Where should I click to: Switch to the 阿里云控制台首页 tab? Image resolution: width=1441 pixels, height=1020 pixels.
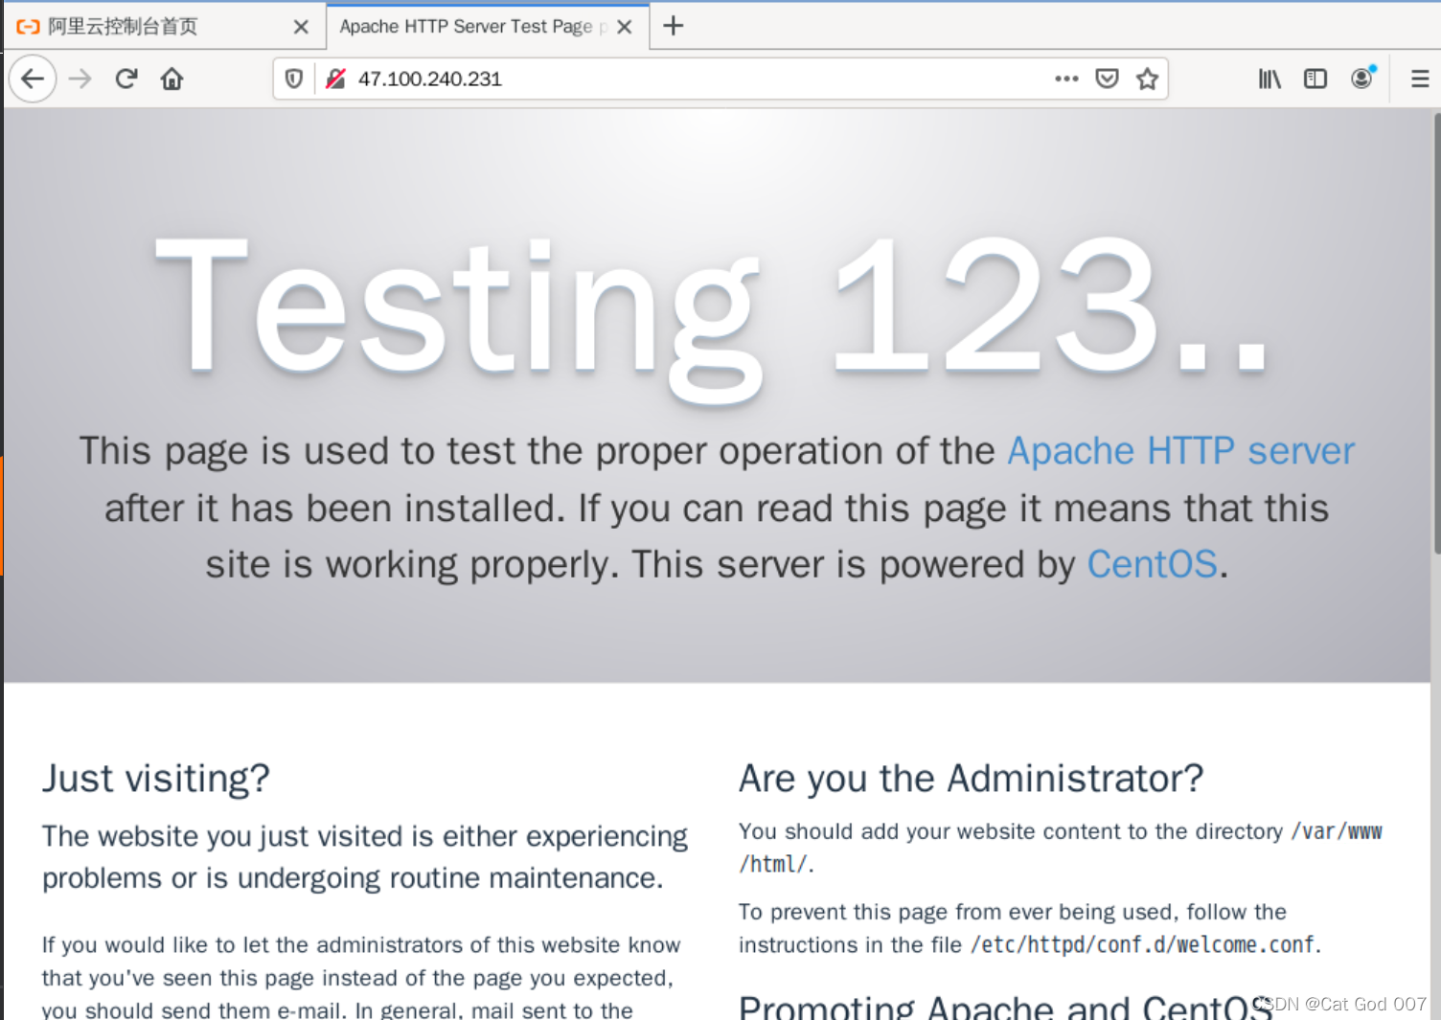pos(161,27)
